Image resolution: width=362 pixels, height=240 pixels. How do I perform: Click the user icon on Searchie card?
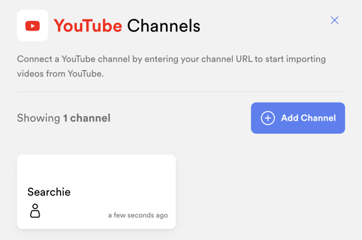pos(35,211)
